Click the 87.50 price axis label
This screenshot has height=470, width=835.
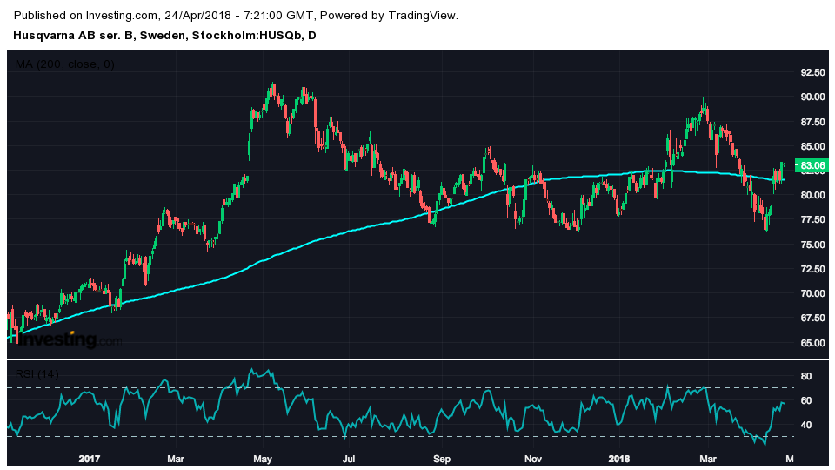pyautogui.click(x=812, y=122)
